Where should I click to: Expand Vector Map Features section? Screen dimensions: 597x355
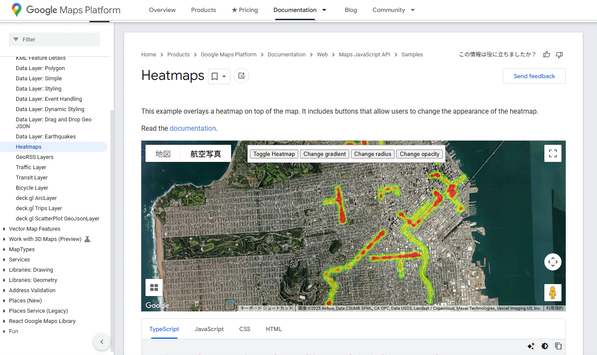4,229
